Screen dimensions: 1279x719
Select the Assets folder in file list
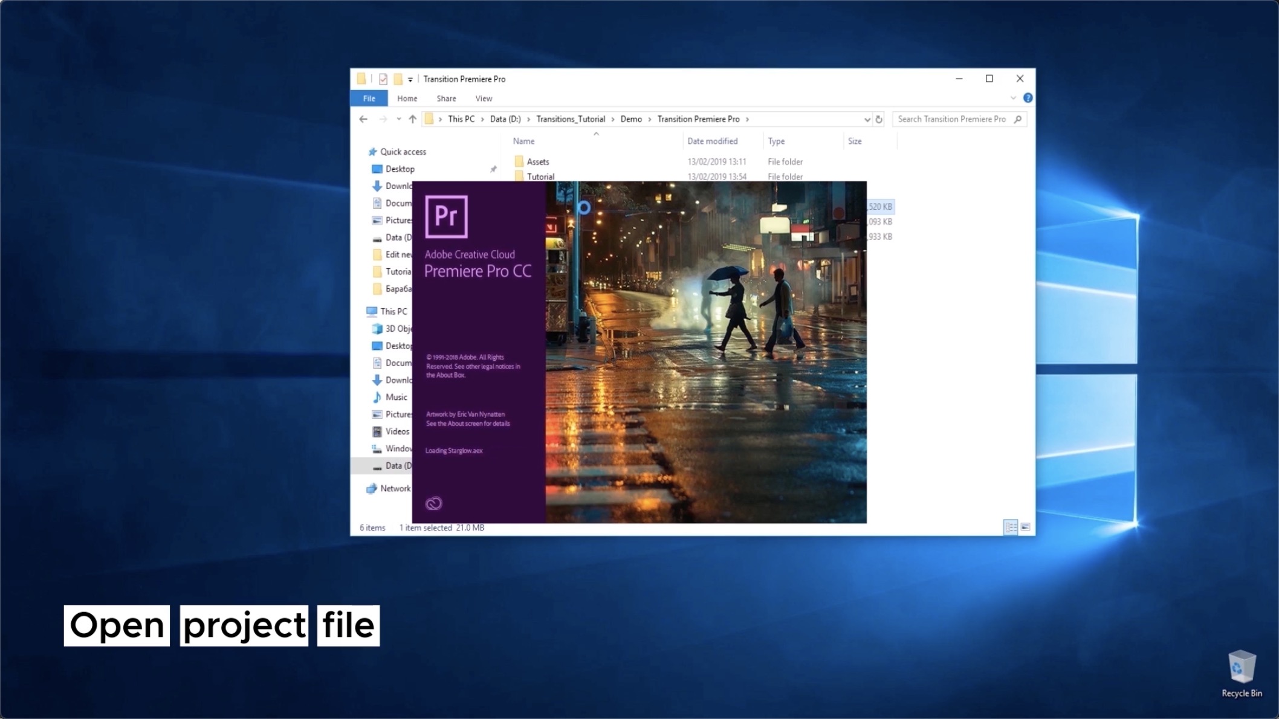click(537, 161)
